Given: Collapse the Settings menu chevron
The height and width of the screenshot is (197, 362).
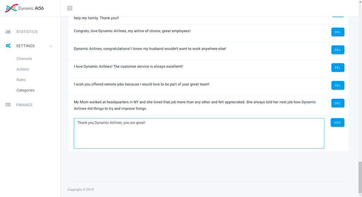Looking at the screenshot, I should (51, 46).
